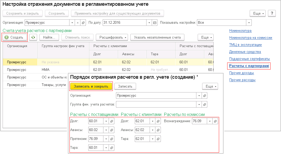Click the Не указана cell in the first row

[63, 62]
